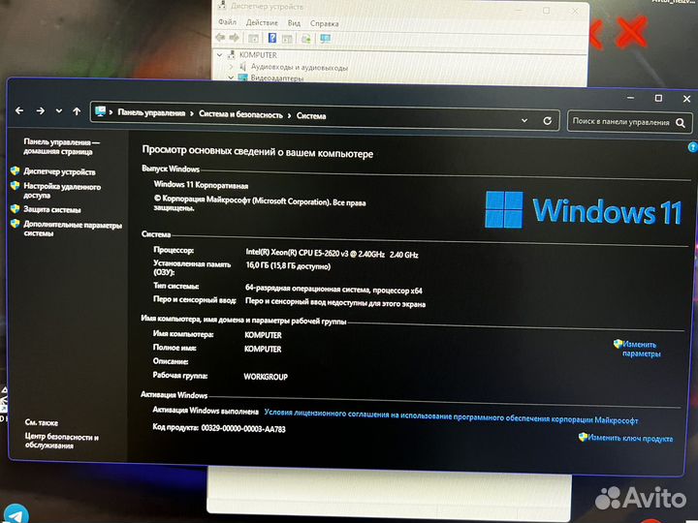Open 'Вид' menu in Device Manager
This screenshot has width=698, height=523.
[x=294, y=23]
